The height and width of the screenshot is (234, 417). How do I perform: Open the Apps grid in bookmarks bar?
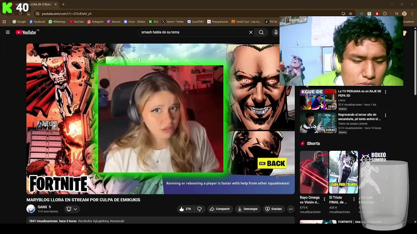tap(4, 22)
